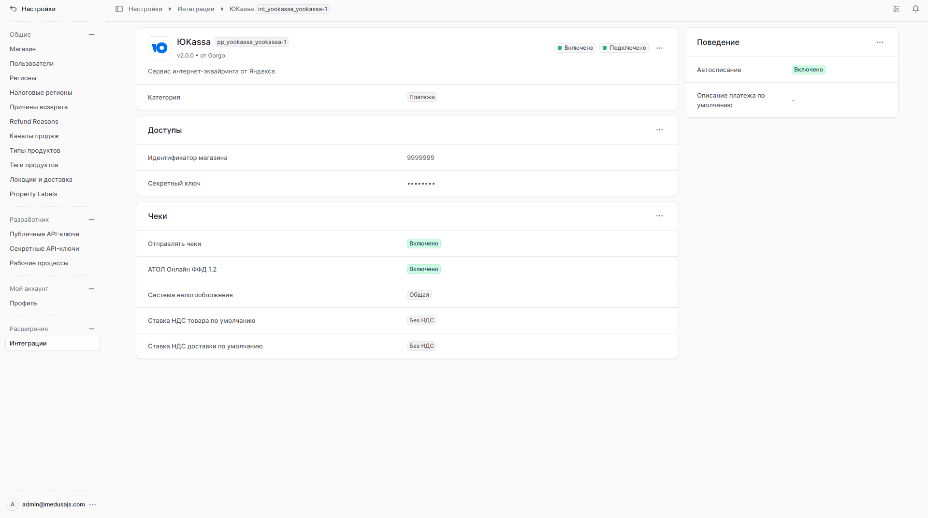The height and width of the screenshot is (518, 928).
Task: Click the admin@medusajs.com account label
Action: pyautogui.click(x=54, y=504)
